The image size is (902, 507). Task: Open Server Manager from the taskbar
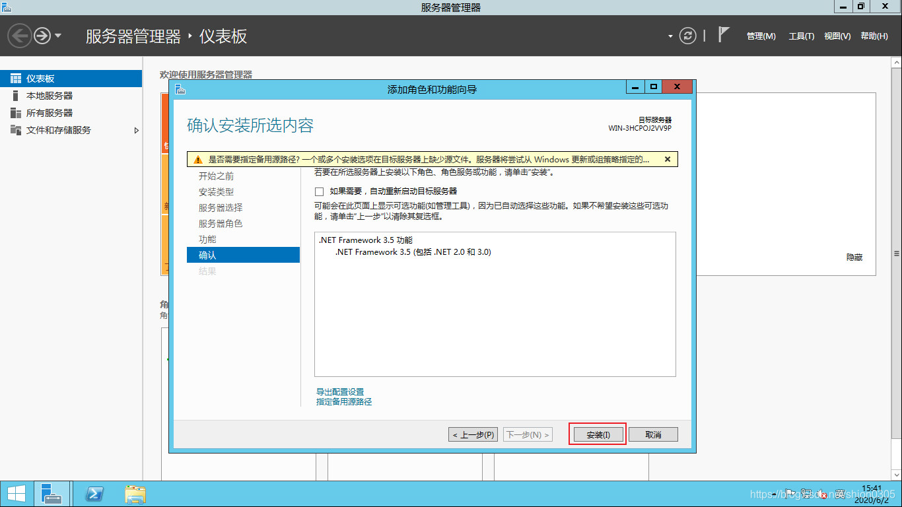click(51, 494)
